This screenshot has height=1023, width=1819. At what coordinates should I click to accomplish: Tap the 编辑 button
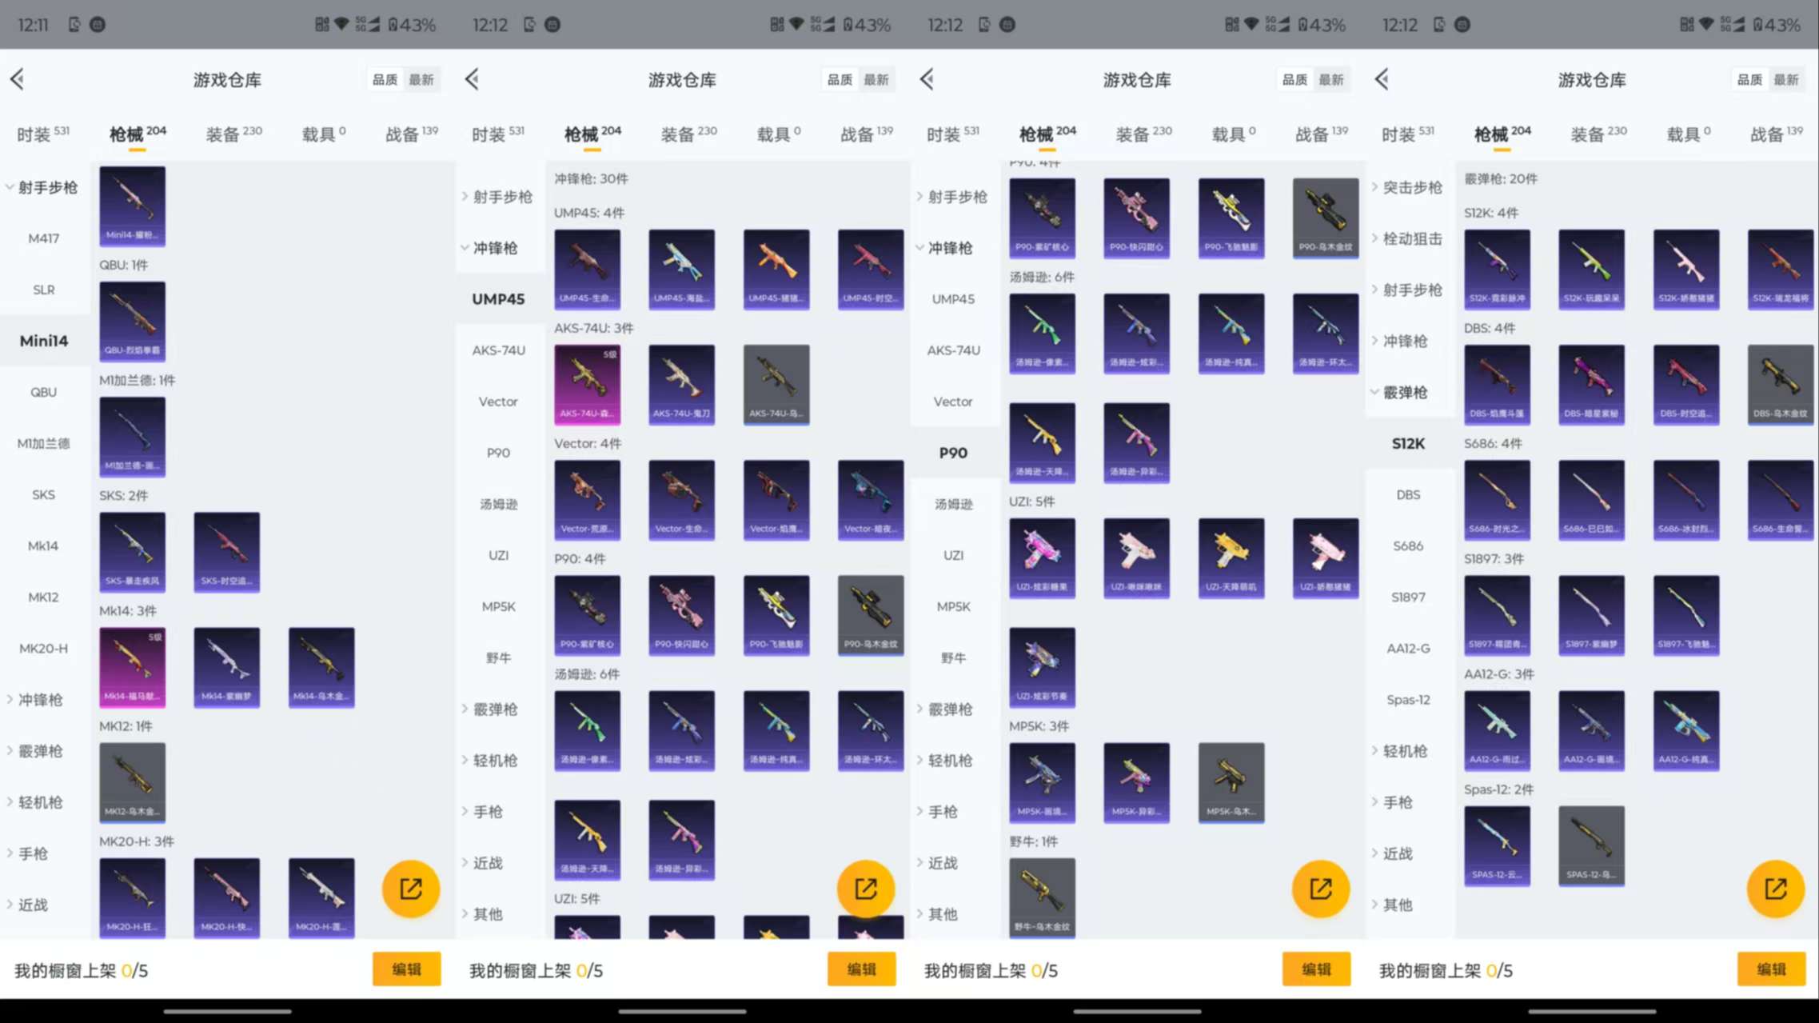click(x=406, y=969)
